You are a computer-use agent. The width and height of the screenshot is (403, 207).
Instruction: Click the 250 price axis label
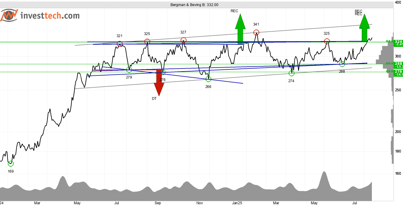tap(398, 90)
